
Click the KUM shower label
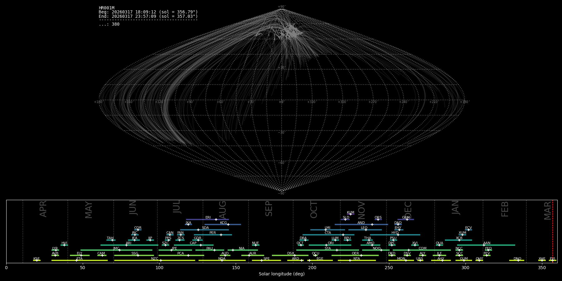click(x=350, y=213)
